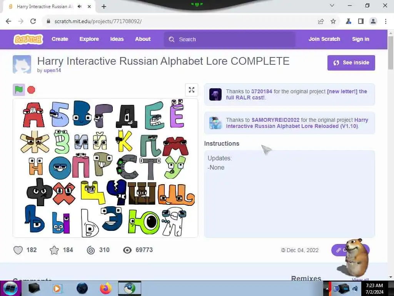Open the Harry Interactive Russian Alphabet Lore Reloaded link
Screen dimensions: 394x296
click(x=297, y=123)
